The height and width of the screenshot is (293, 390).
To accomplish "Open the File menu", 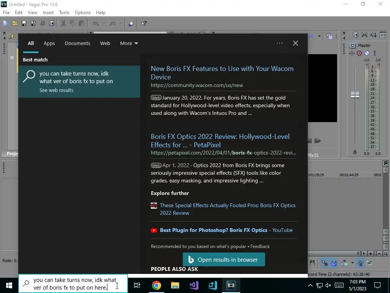I will (6, 13).
